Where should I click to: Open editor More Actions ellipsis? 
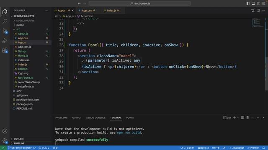pyautogui.click(x=263, y=10)
